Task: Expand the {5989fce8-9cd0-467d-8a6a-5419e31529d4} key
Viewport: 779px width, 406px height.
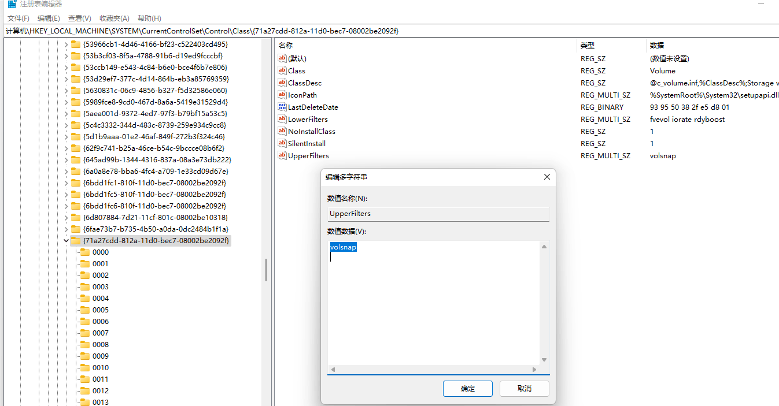Action: point(66,102)
